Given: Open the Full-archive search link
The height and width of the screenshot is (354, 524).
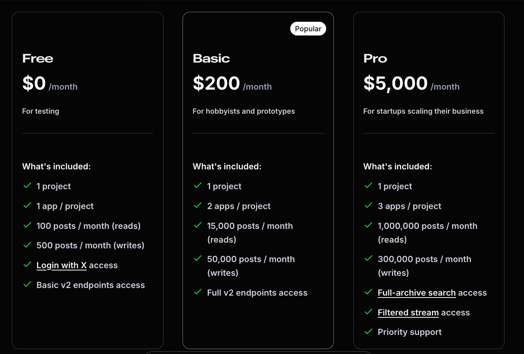Looking at the screenshot, I should coord(416,293).
